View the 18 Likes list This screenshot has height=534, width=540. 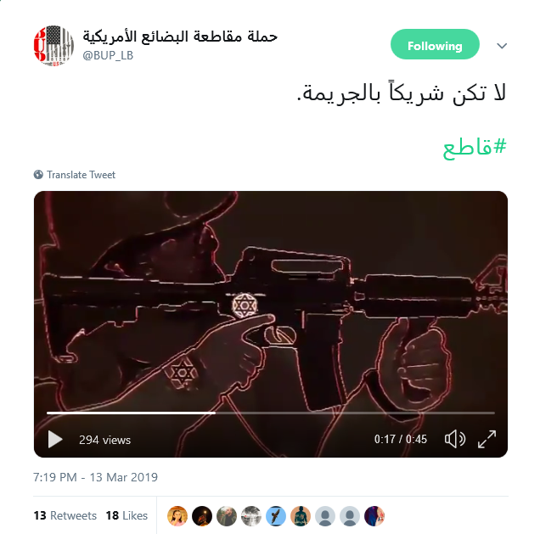tap(127, 515)
